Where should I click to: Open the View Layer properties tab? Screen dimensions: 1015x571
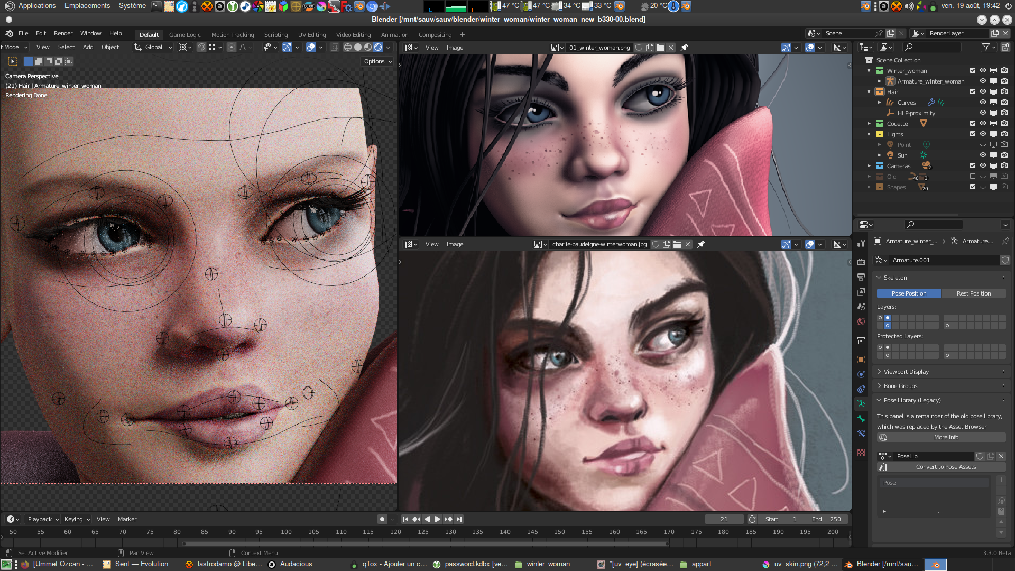[x=861, y=291]
